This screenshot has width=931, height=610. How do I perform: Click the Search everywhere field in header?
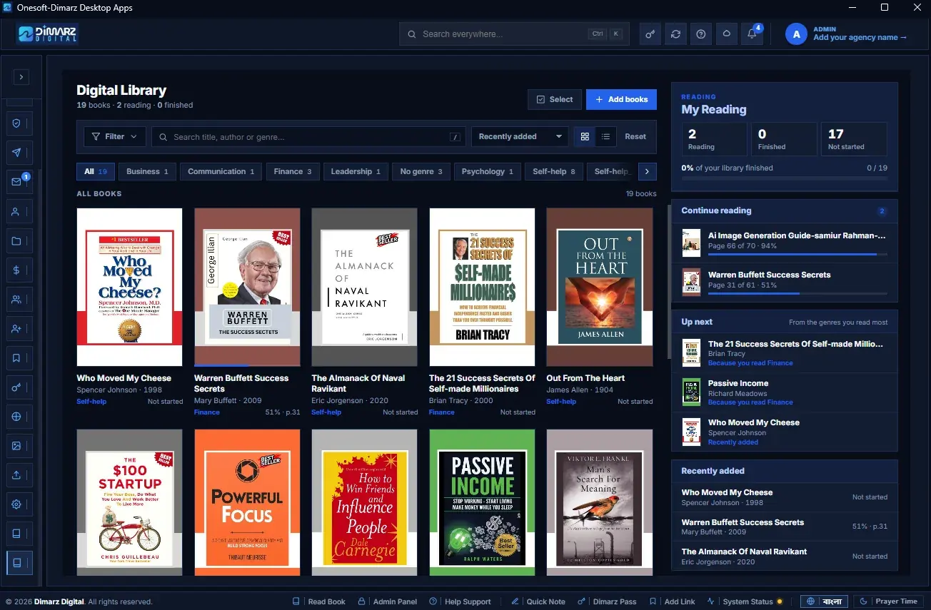514,34
